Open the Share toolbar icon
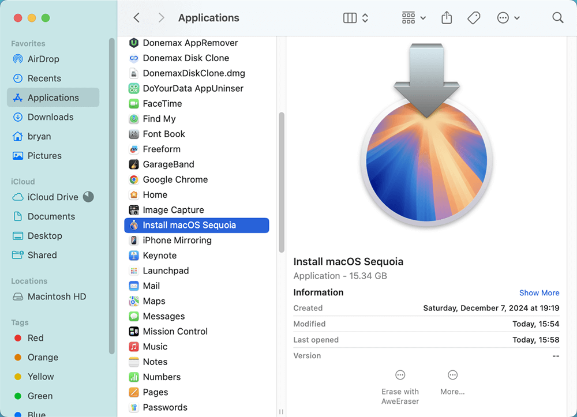This screenshot has height=417, width=577. 446,17
